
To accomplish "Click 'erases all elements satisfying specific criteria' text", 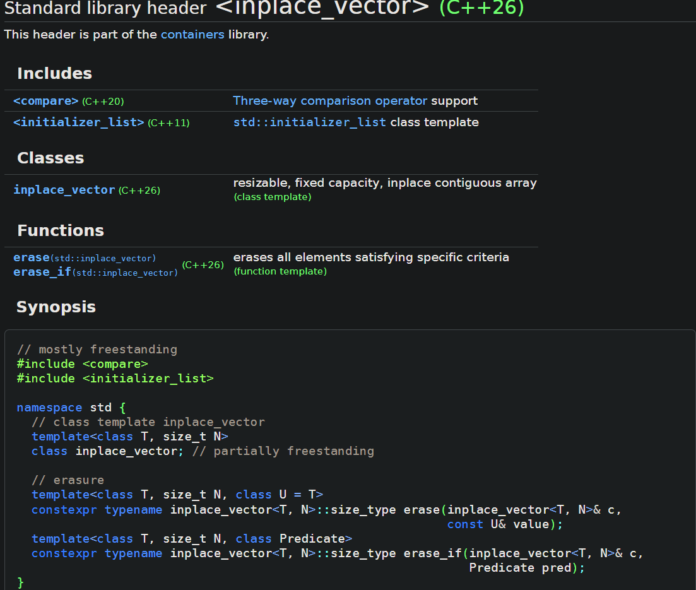I will tap(371, 257).
